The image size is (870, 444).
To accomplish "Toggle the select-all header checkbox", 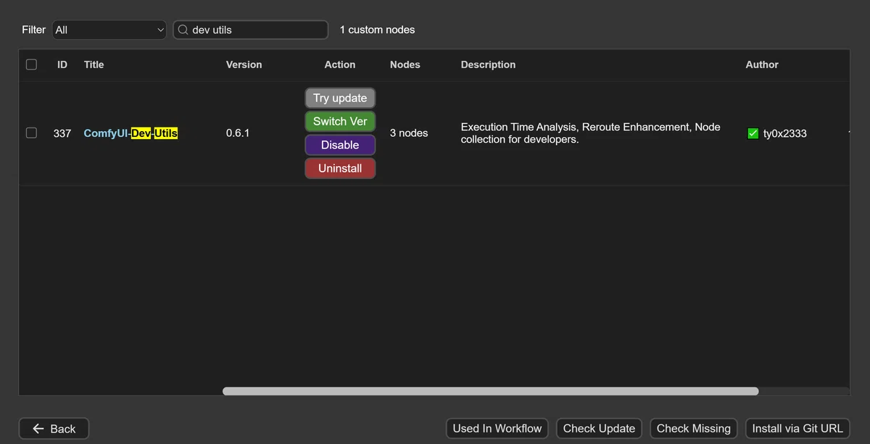I will tap(31, 64).
